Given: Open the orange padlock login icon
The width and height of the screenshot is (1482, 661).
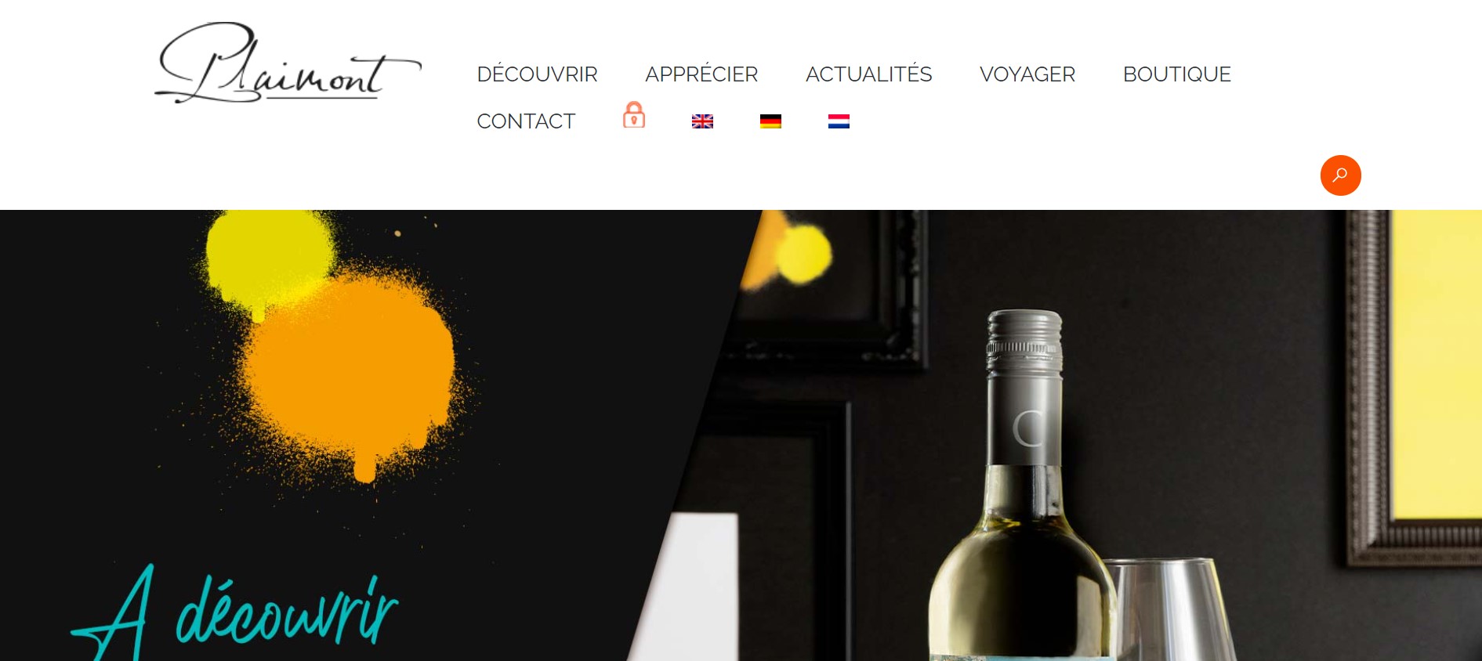Looking at the screenshot, I should pos(634,115).
